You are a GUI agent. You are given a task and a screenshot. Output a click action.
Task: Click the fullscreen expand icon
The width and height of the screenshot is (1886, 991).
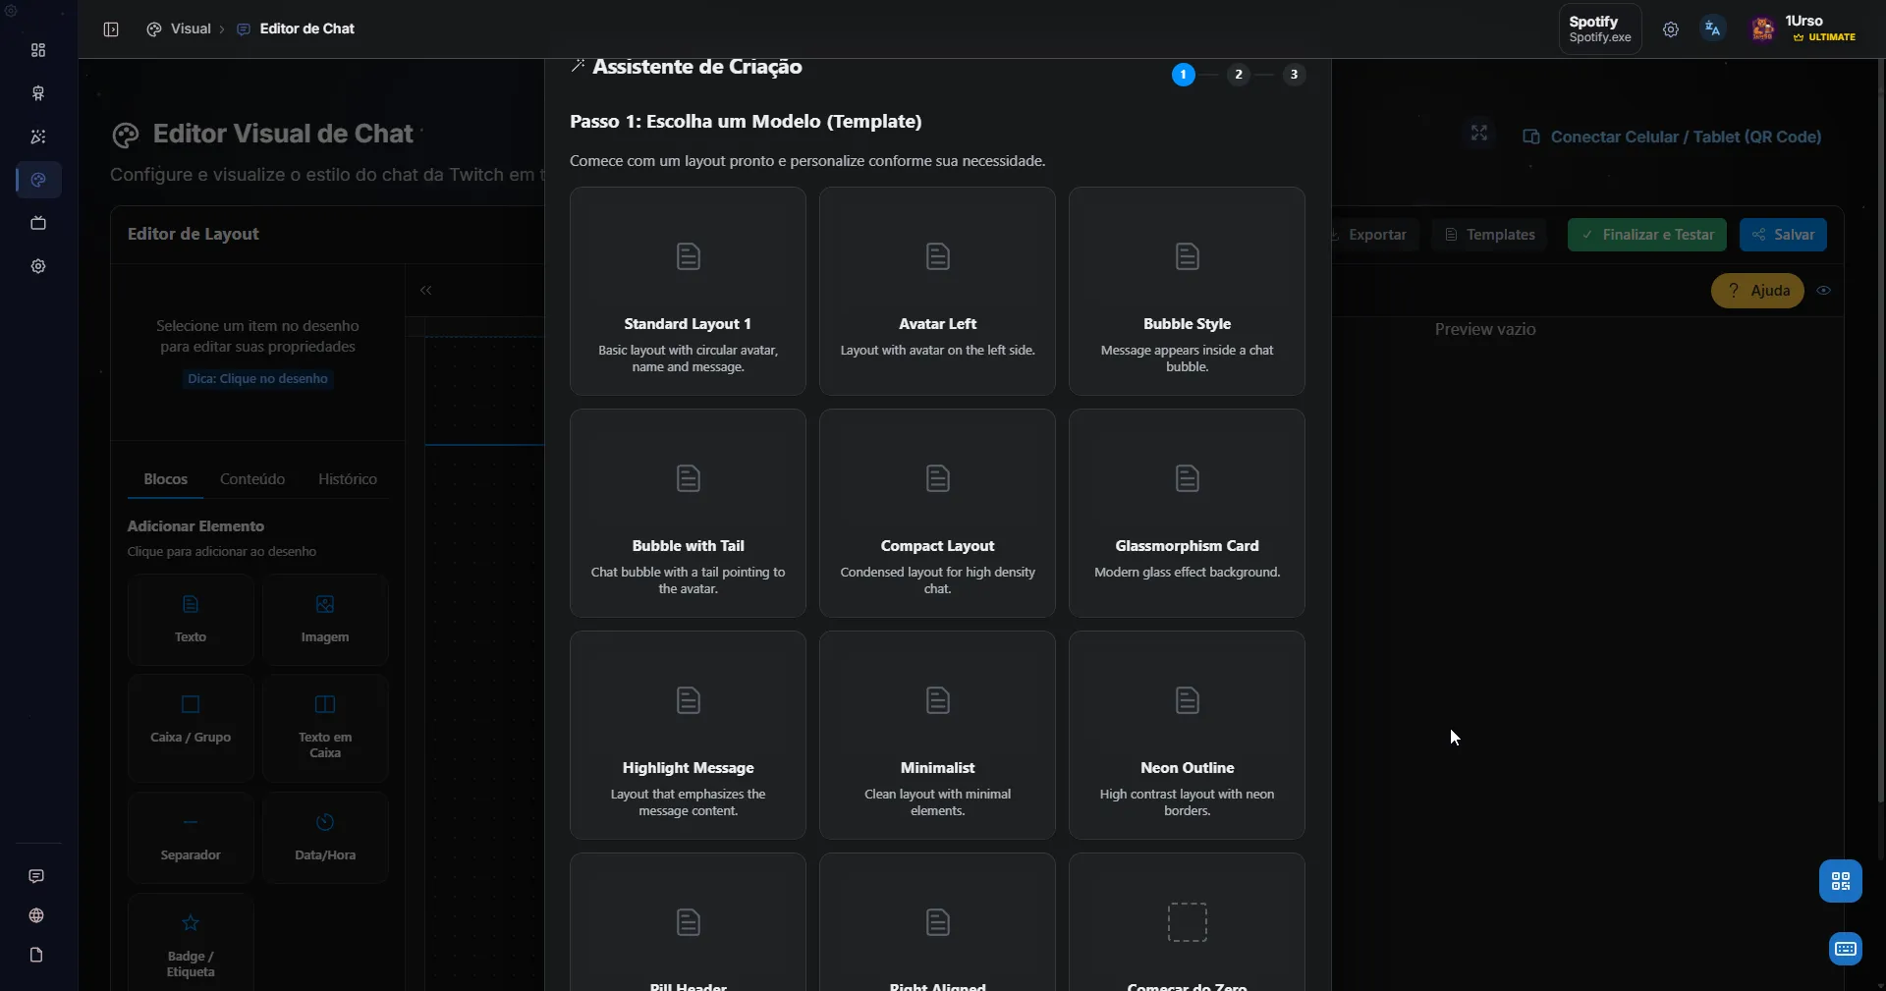click(x=1479, y=133)
